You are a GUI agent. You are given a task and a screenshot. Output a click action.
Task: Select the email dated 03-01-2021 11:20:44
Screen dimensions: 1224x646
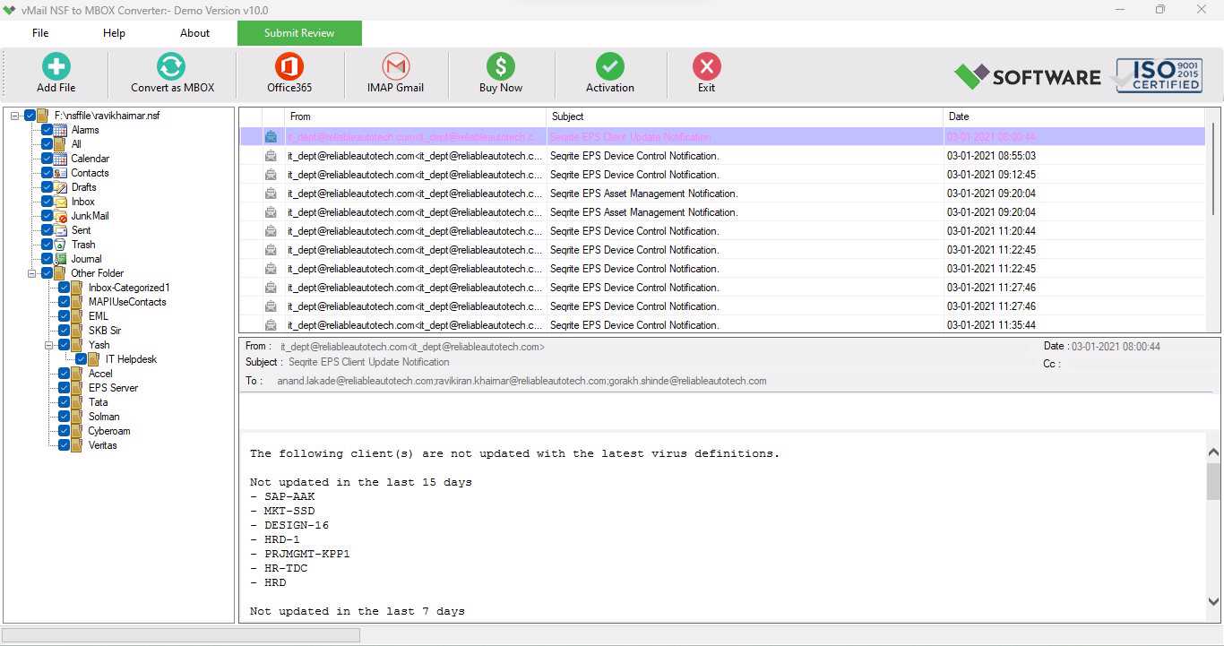pyautogui.click(x=722, y=231)
